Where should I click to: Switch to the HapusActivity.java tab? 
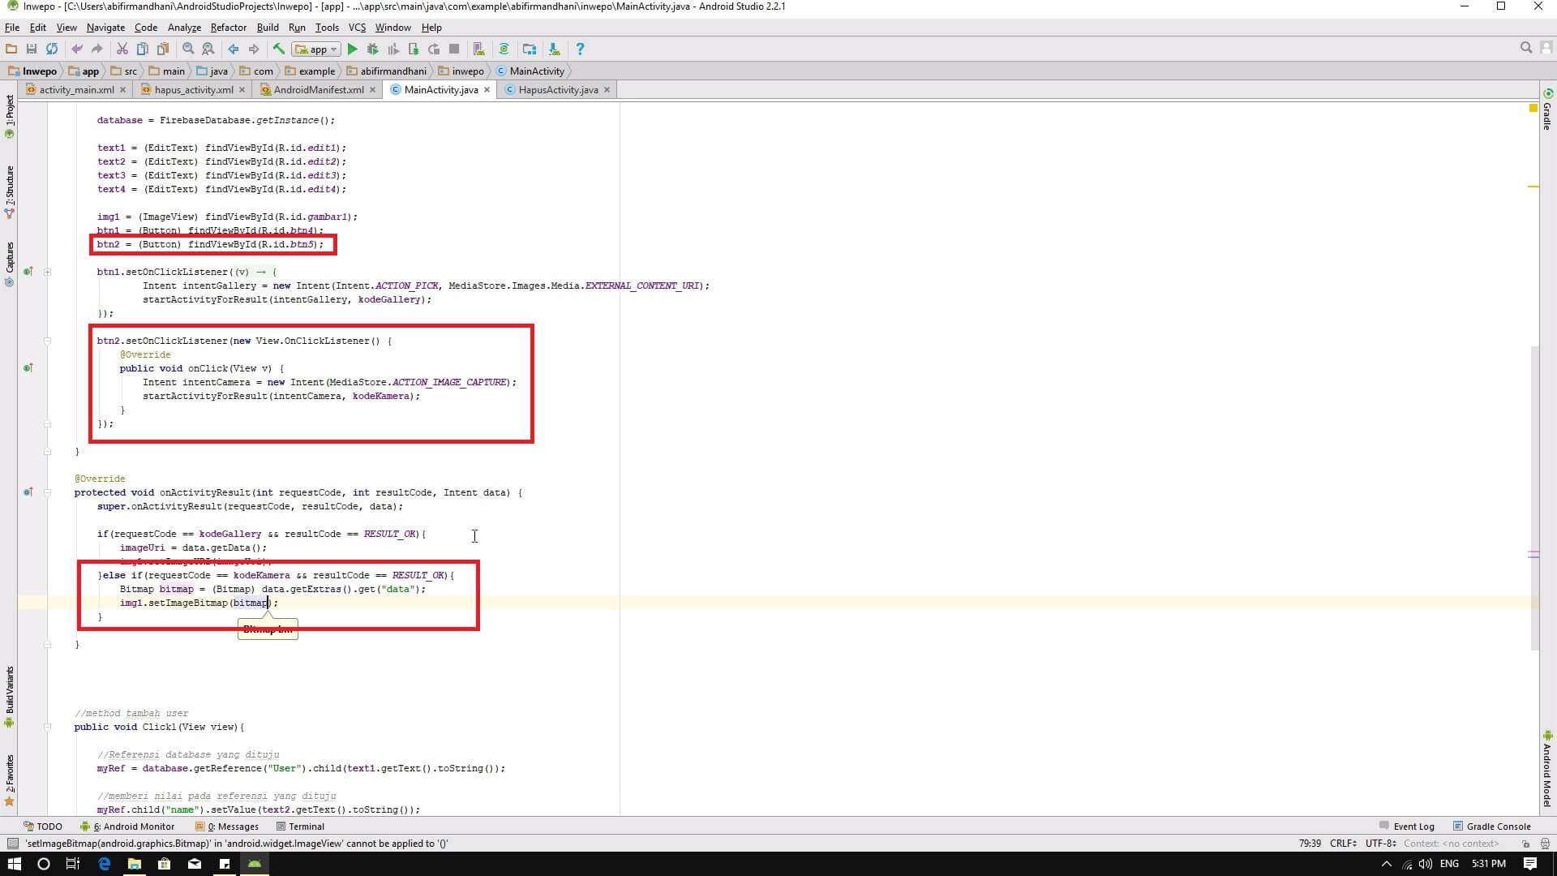click(x=557, y=90)
